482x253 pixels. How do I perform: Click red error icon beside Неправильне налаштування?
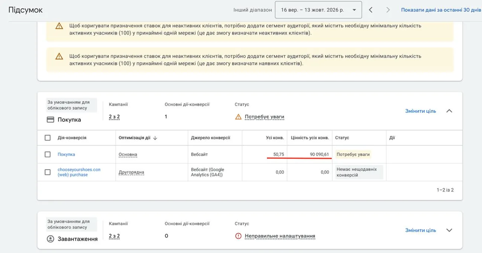pyautogui.click(x=238, y=236)
